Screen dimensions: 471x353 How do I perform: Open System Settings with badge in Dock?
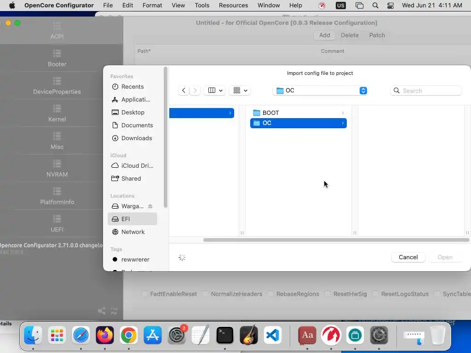[x=177, y=335]
